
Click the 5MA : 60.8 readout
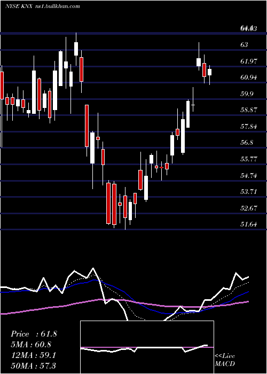click(31, 345)
